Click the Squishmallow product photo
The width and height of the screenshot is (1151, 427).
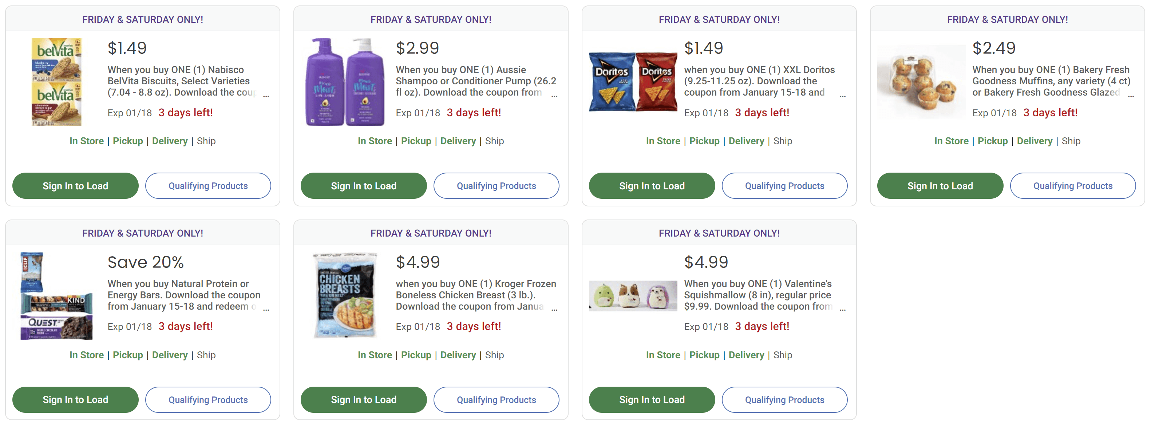coord(633,295)
